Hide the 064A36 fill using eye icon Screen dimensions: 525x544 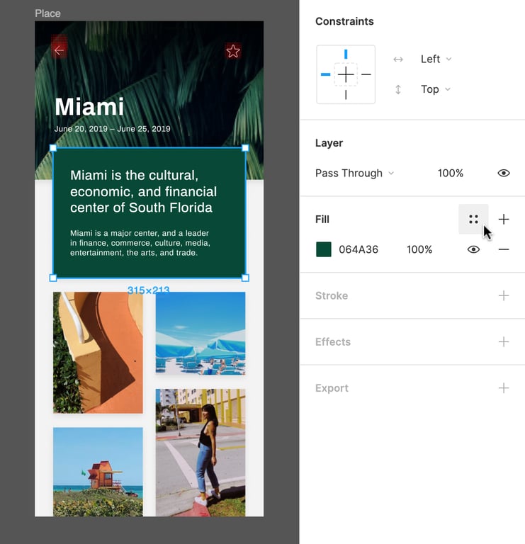tap(473, 249)
